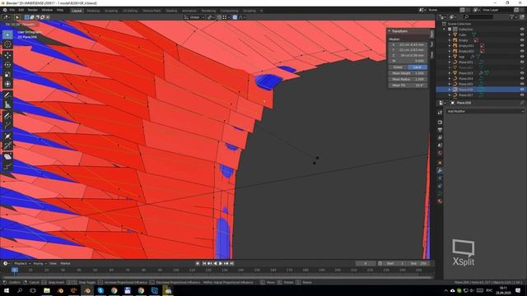This screenshot has width=527, height=296.
Task: Open the World properties tab
Action: pyautogui.click(x=440, y=153)
